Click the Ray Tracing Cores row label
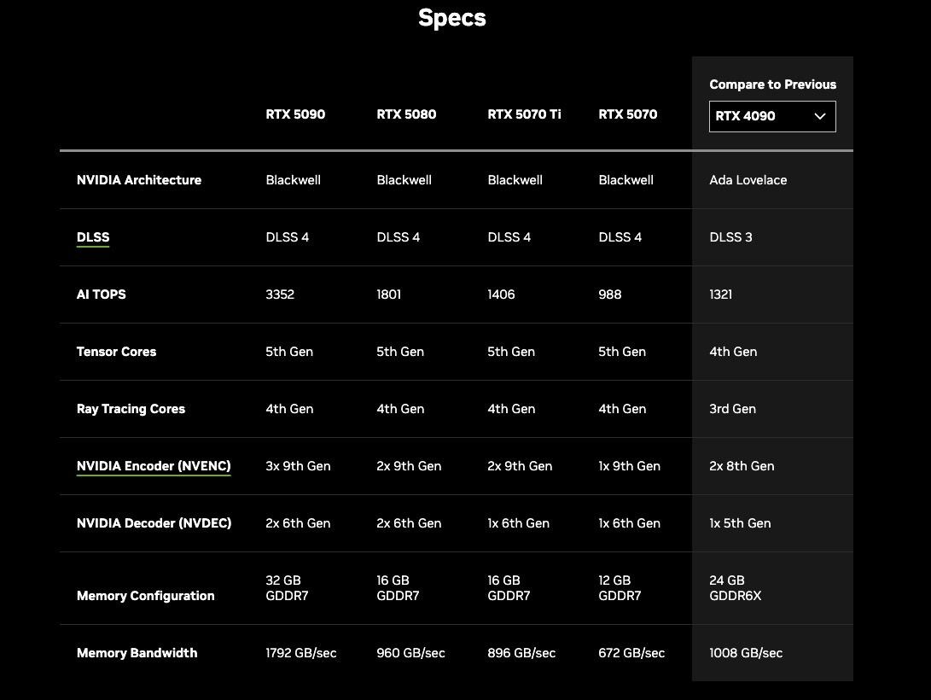This screenshot has height=700, width=931. coord(131,409)
